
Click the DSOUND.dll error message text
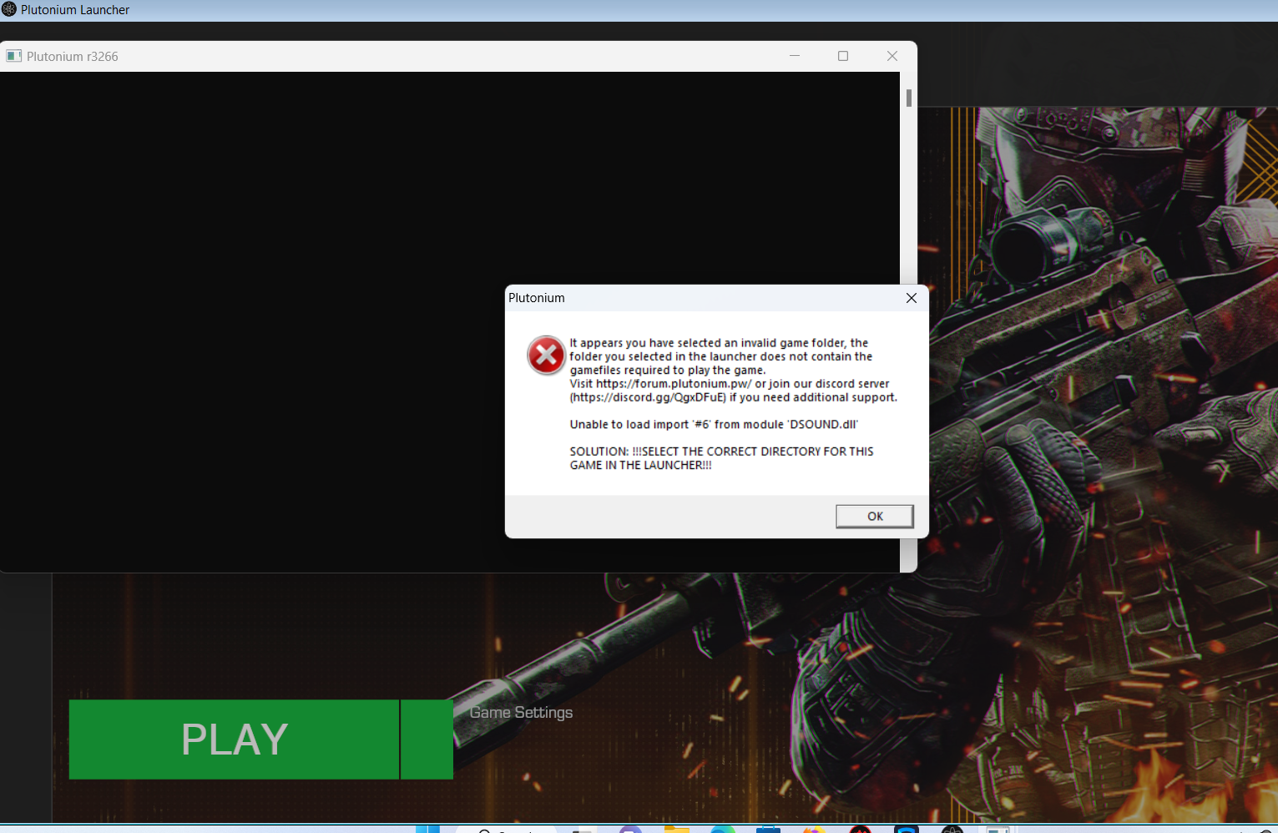(x=713, y=425)
